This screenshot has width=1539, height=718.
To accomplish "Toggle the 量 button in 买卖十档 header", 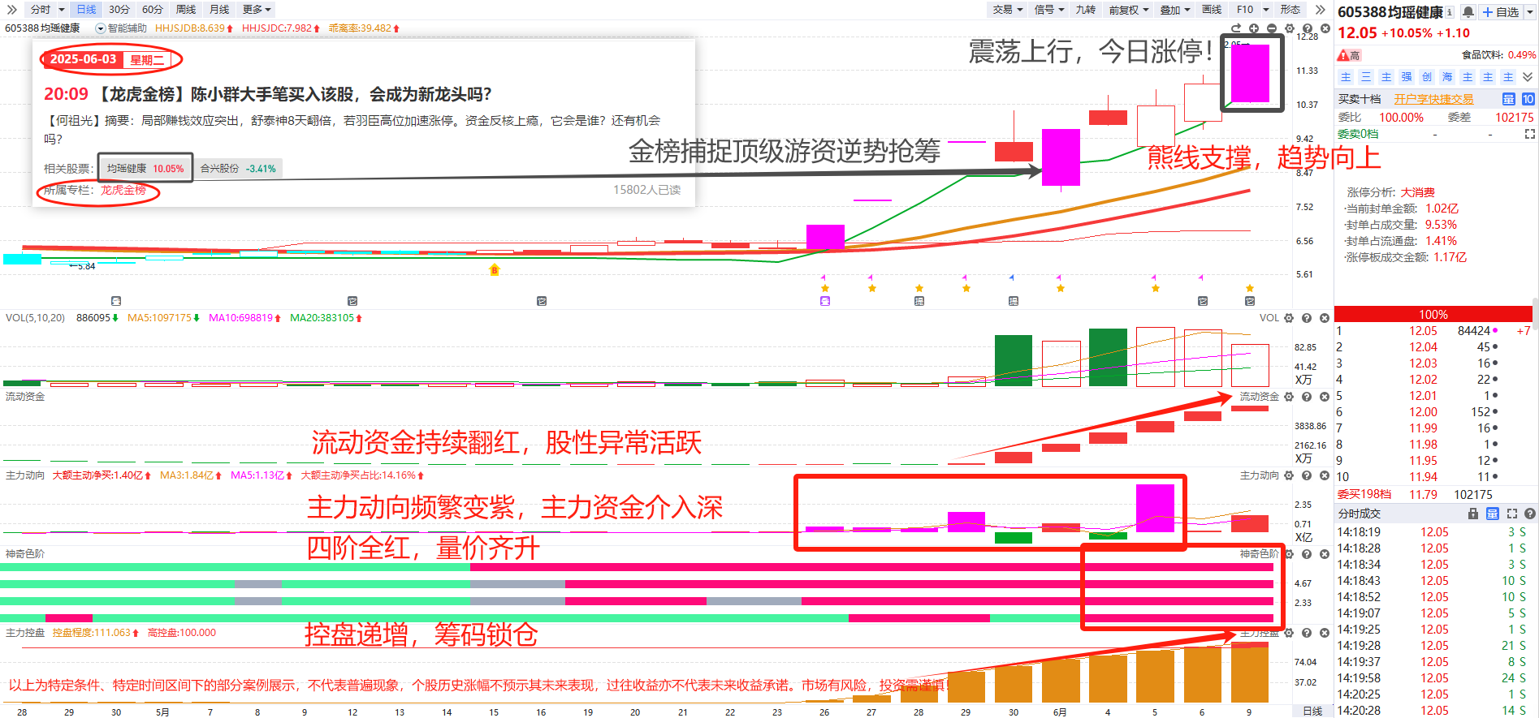I will coord(1508,99).
